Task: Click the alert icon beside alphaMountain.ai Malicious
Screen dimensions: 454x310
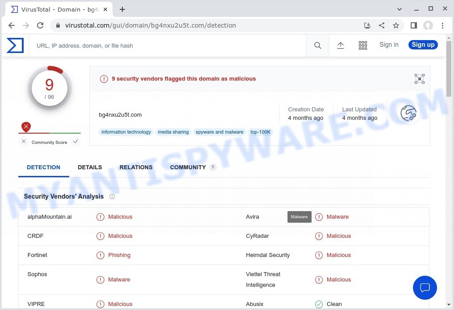Action: [100, 217]
